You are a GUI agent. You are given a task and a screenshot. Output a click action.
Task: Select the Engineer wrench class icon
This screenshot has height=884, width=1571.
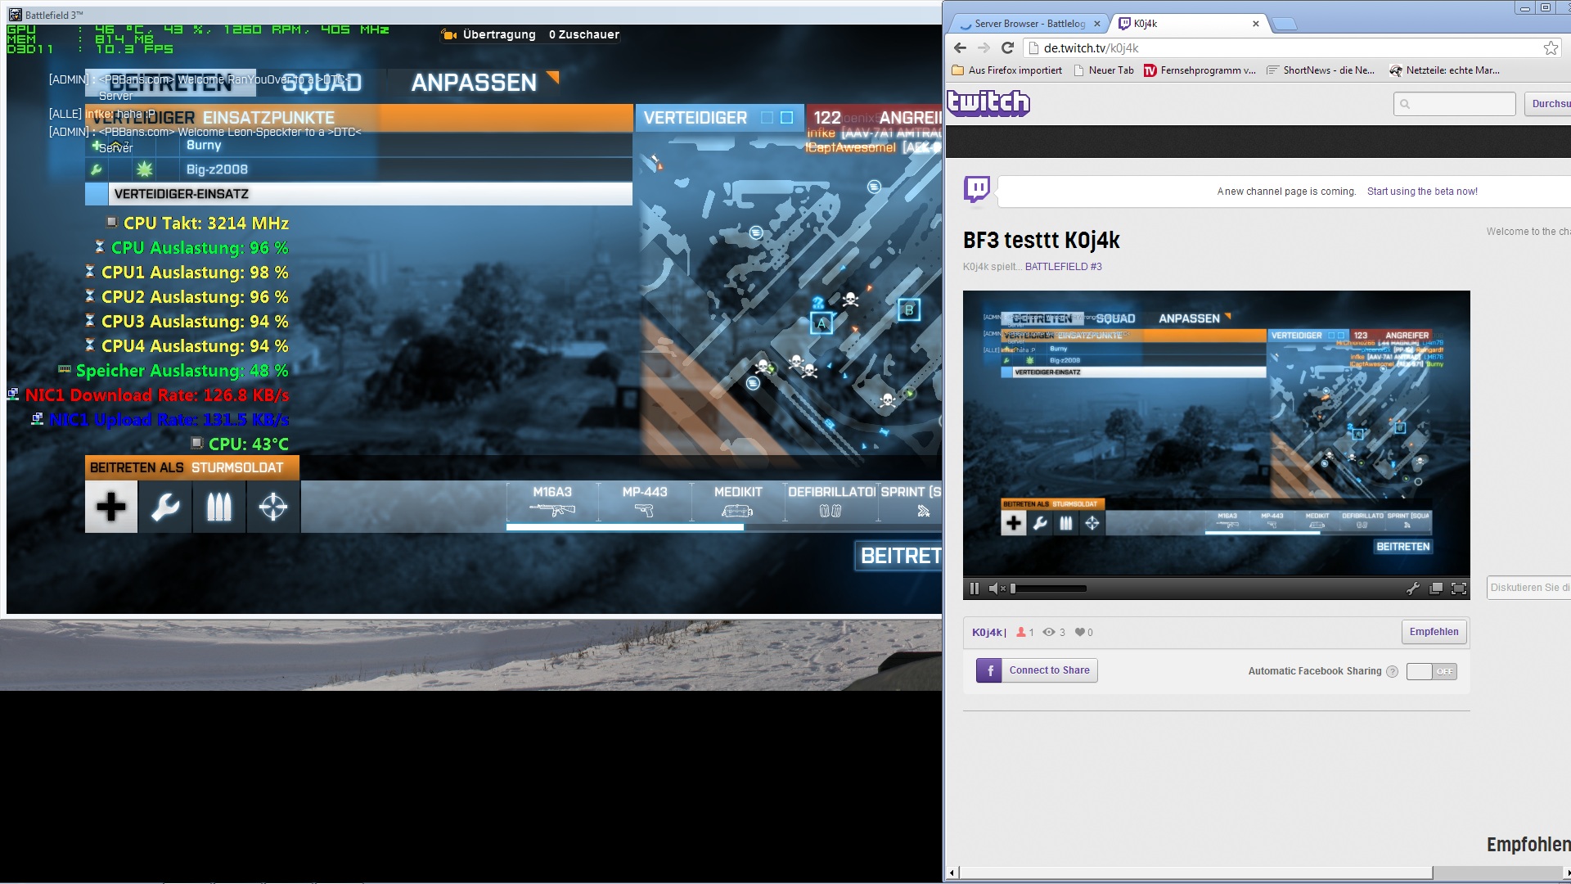point(165,507)
